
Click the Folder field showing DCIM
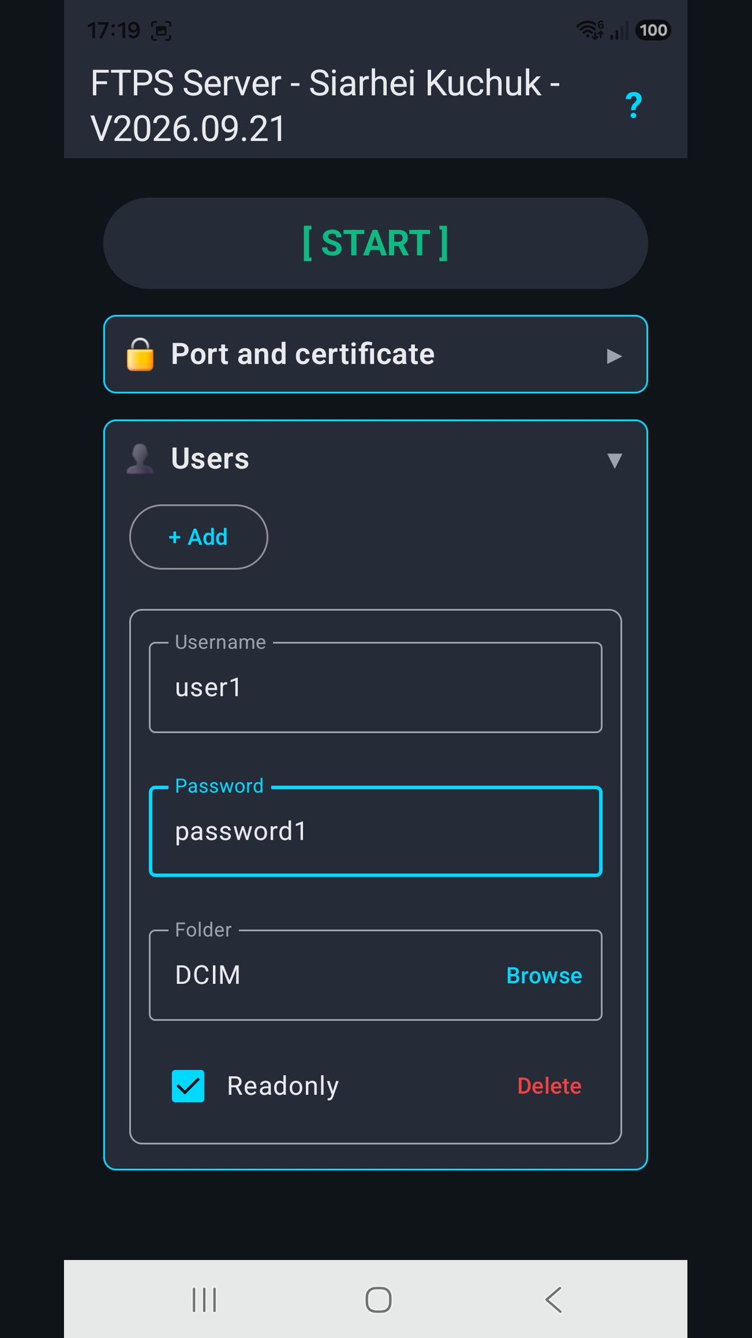[x=376, y=975]
